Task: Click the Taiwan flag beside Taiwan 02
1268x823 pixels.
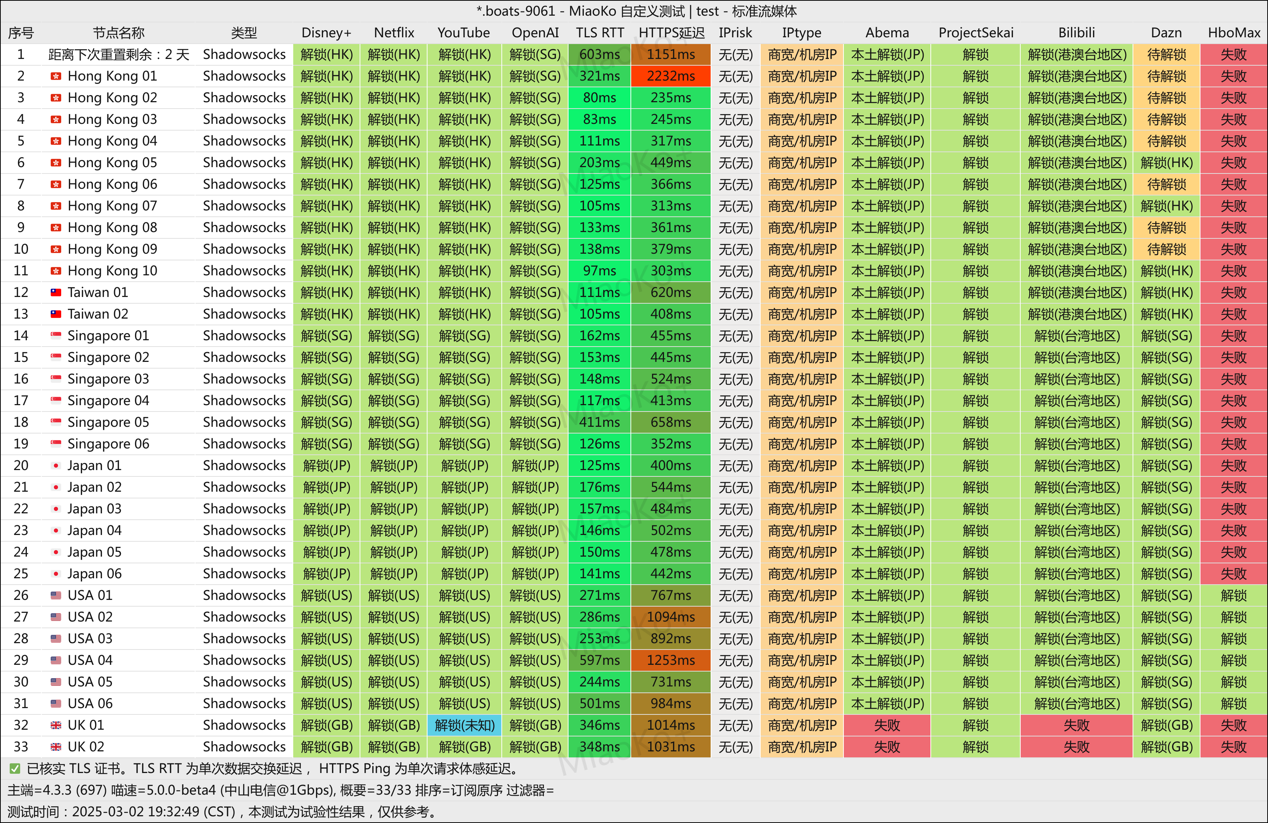Action: [56, 314]
